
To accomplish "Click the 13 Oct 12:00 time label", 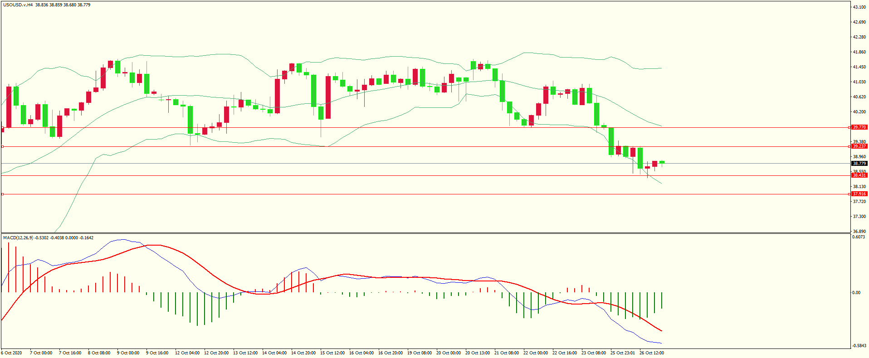I will [x=245, y=353].
